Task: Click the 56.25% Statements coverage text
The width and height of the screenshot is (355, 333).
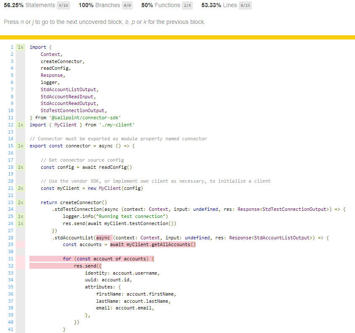Action: pos(29,5)
